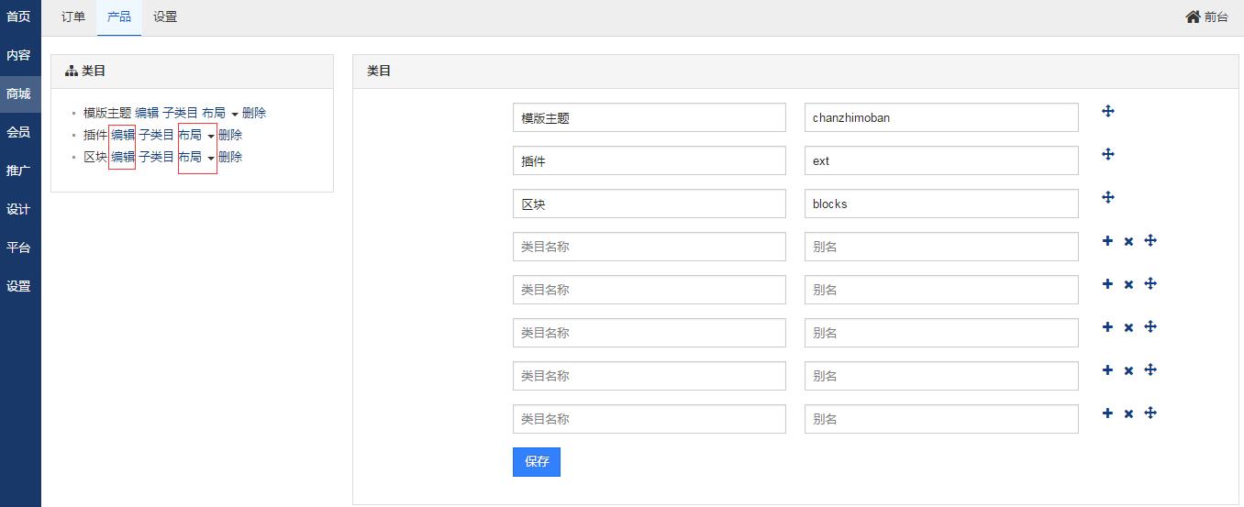Screen dimensions: 1244x507
Task: Focus the first empty 类目名称 input field
Action: [649, 247]
